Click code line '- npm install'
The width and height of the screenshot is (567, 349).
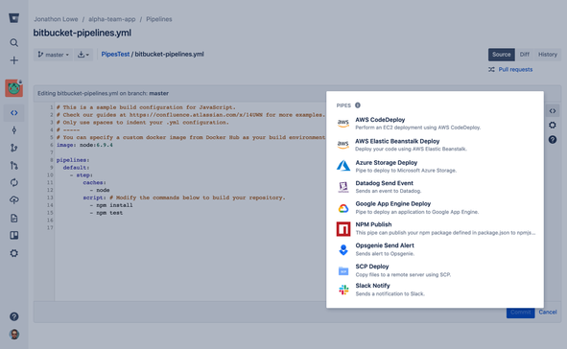point(111,205)
